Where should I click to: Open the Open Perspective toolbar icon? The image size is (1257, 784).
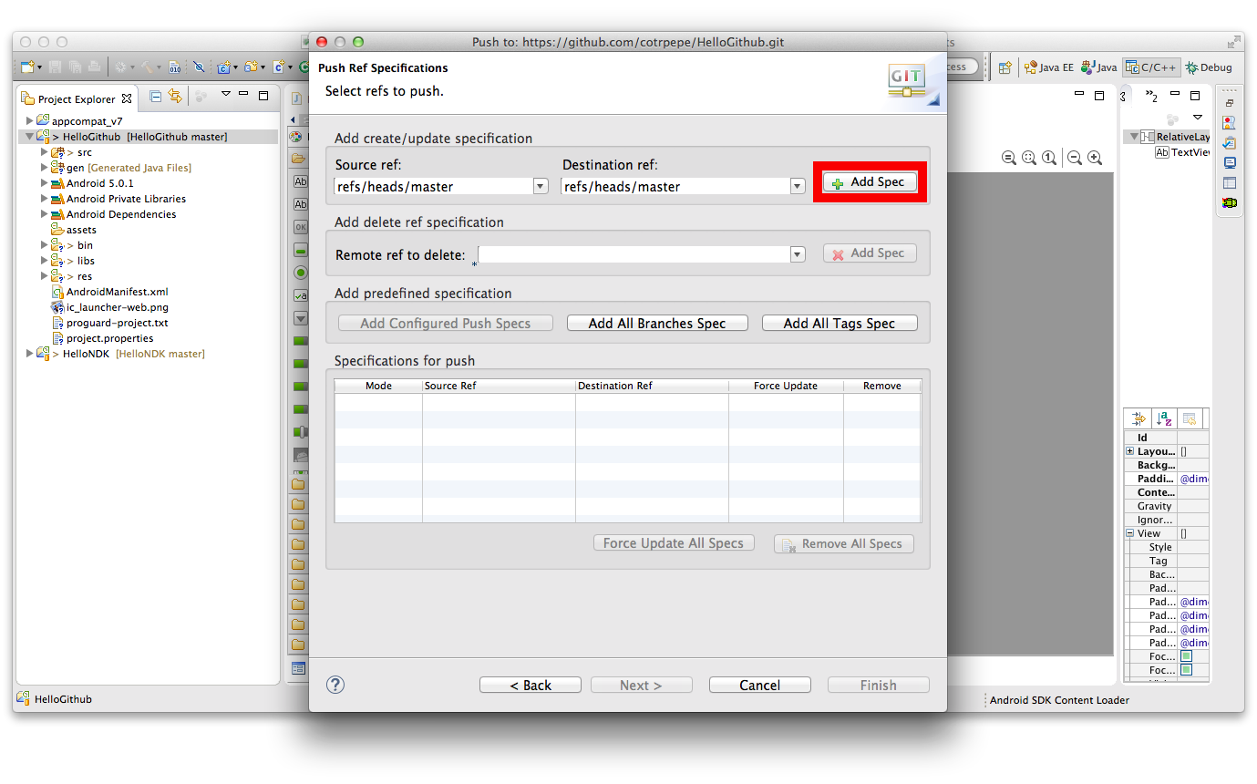[1005, 67]
